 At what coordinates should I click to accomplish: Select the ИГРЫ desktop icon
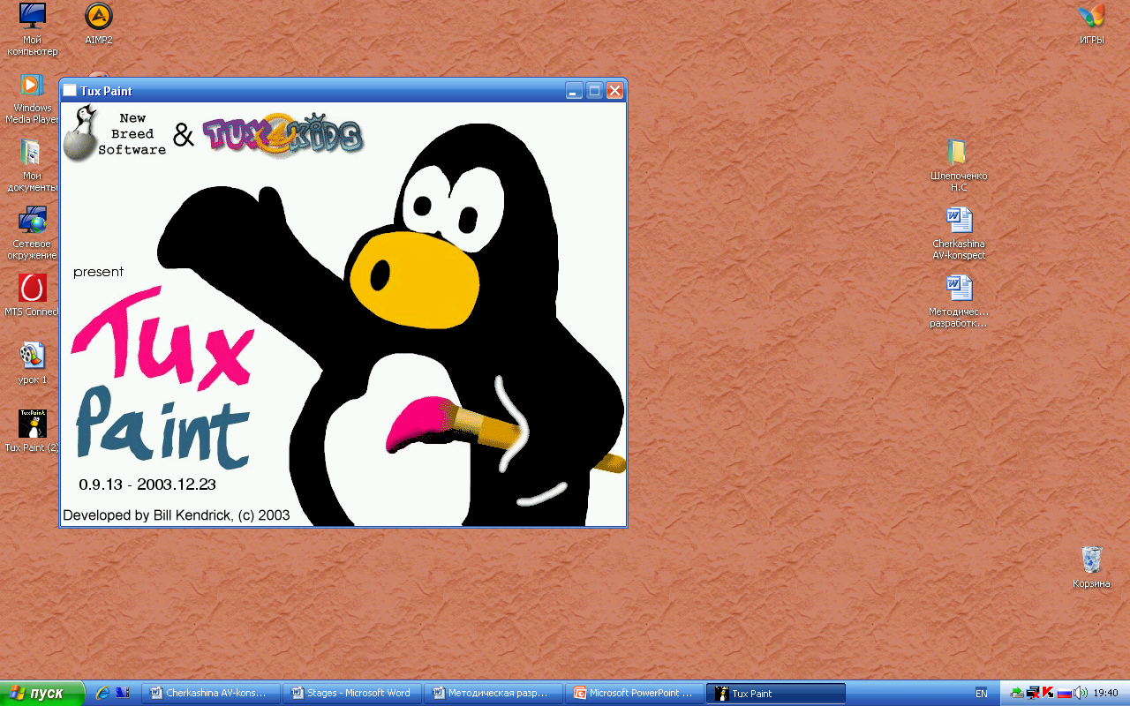[x=1092, y=24]
